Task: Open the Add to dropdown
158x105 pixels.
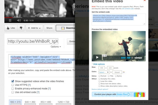Action: [34, 28]
